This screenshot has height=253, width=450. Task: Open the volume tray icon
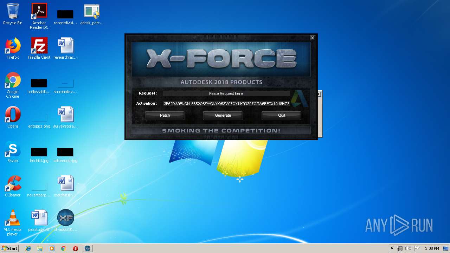coord(408,248)
